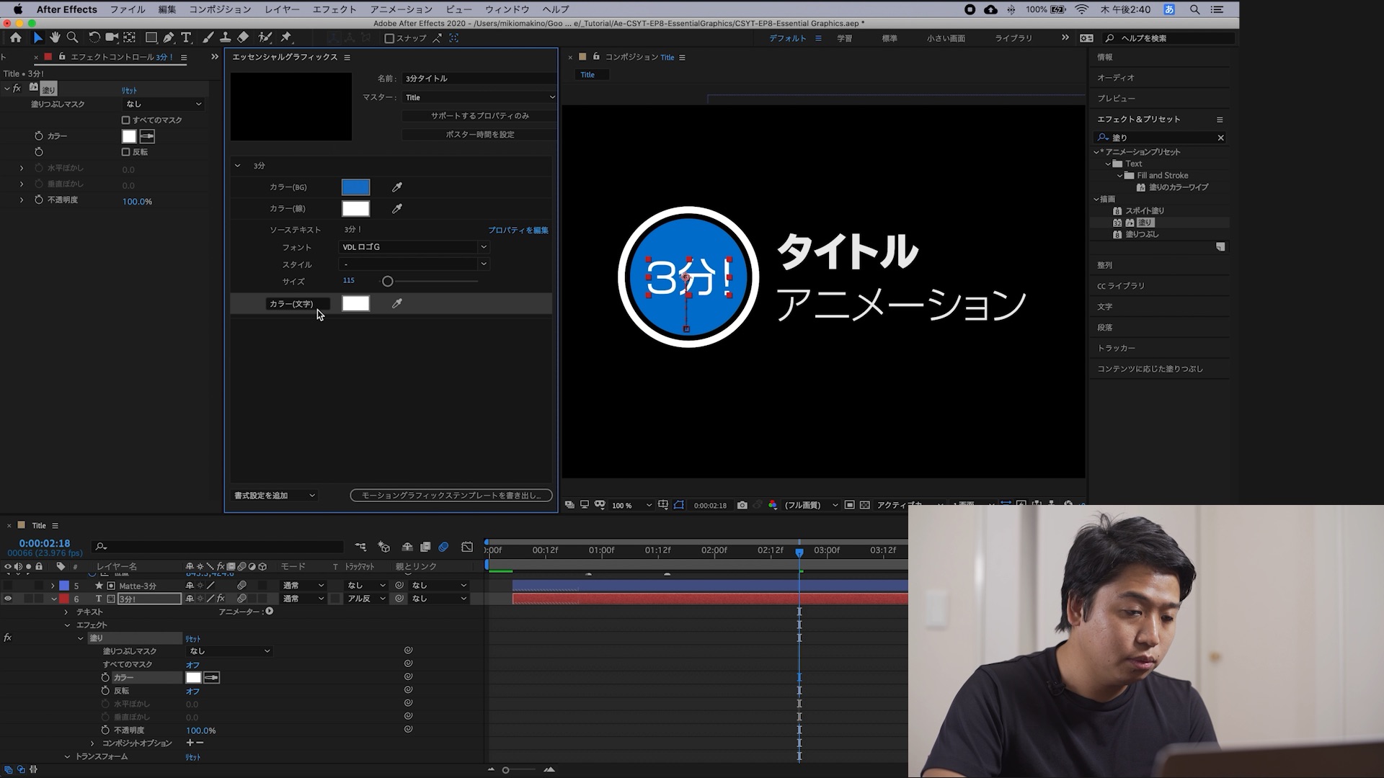The width and height of the screenshot is (1384, 778).
Task: Check the すべてのマスク checkbox
Action: pos(126,120)
